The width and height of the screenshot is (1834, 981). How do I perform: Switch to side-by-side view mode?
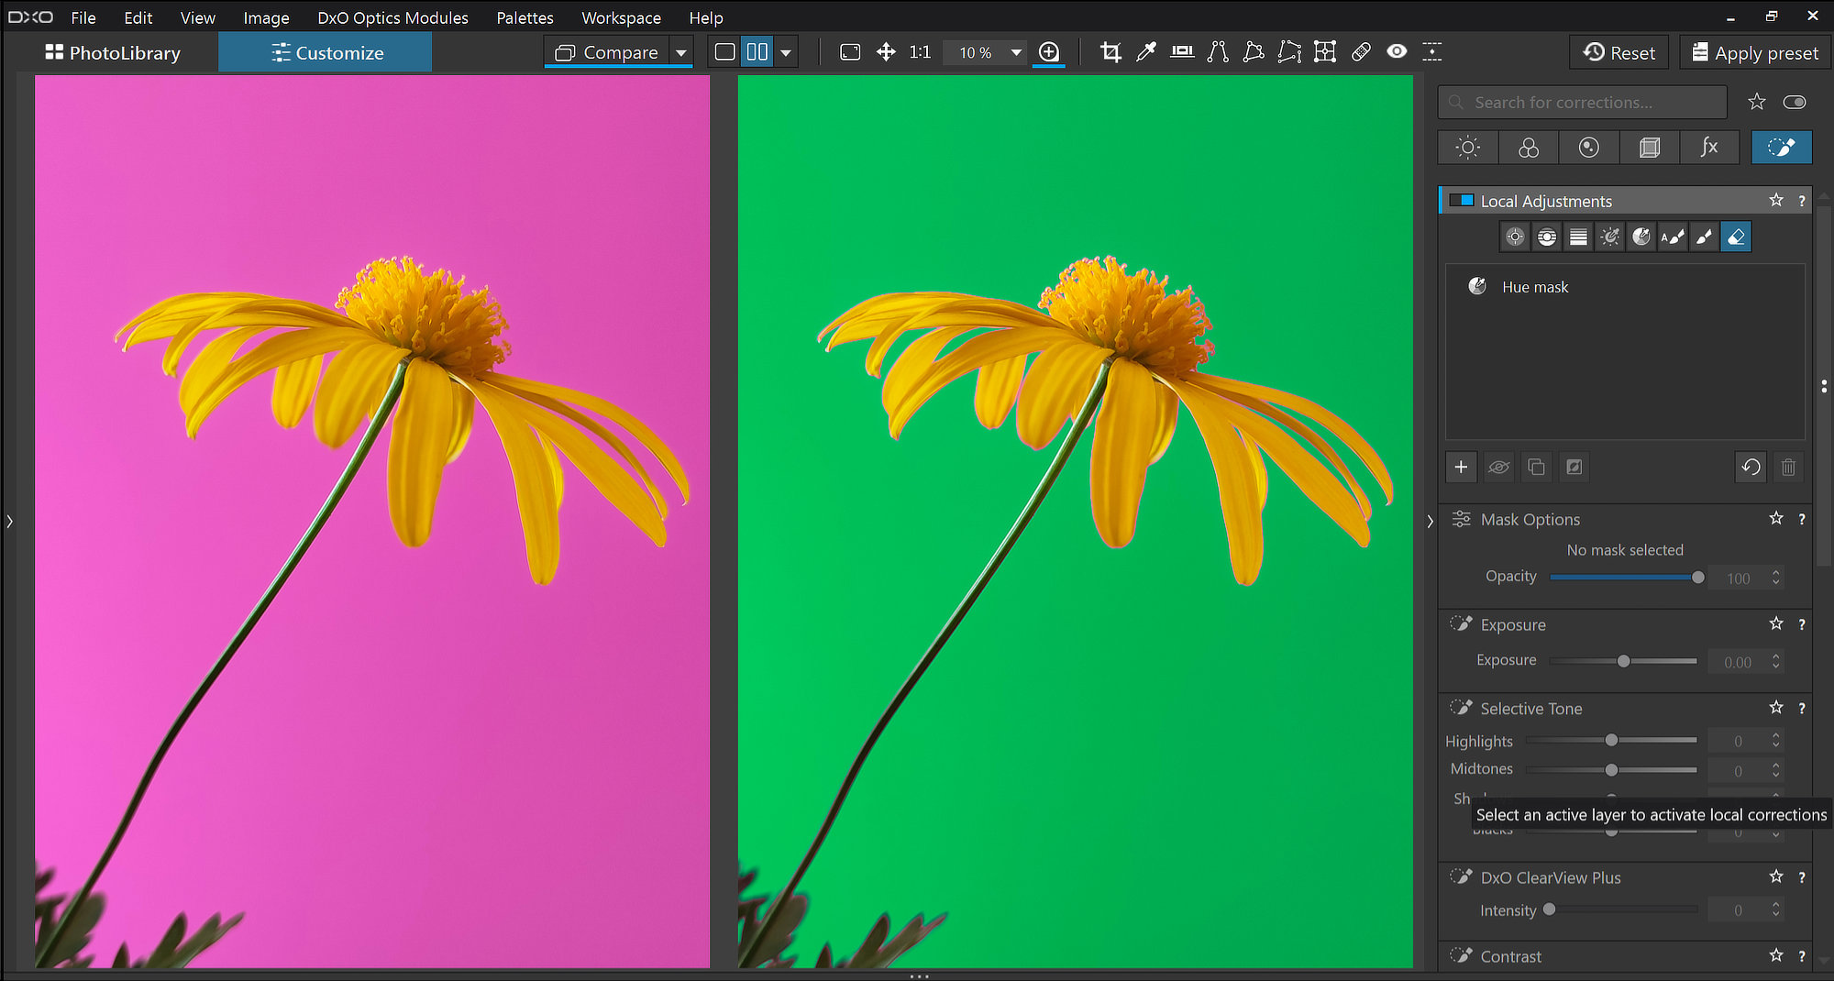coord(757,52)
